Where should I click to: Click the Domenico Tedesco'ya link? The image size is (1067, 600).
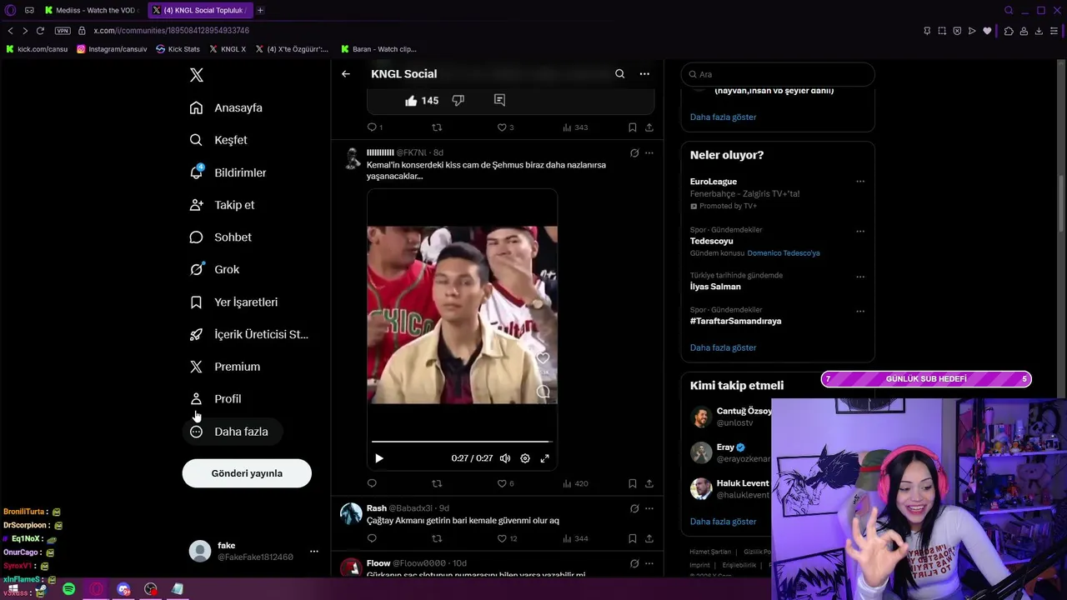[x=784, y=253]
